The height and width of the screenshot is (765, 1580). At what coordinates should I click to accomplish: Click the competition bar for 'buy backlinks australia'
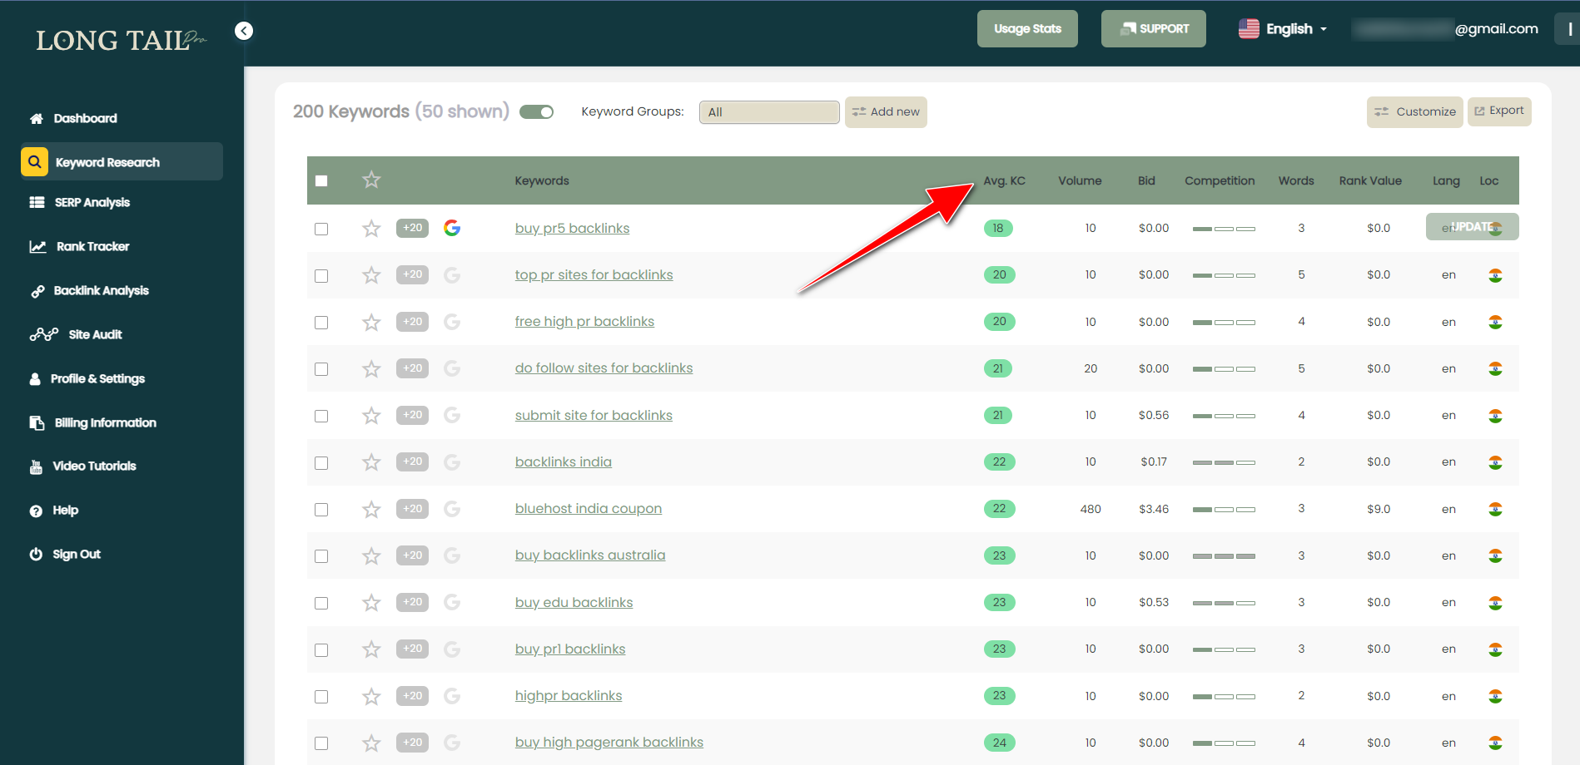1223,555
